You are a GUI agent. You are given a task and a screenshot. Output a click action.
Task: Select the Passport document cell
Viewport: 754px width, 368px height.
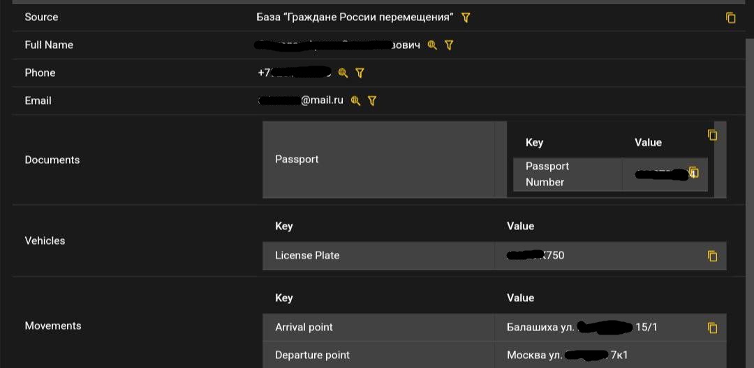coord(378,160)
